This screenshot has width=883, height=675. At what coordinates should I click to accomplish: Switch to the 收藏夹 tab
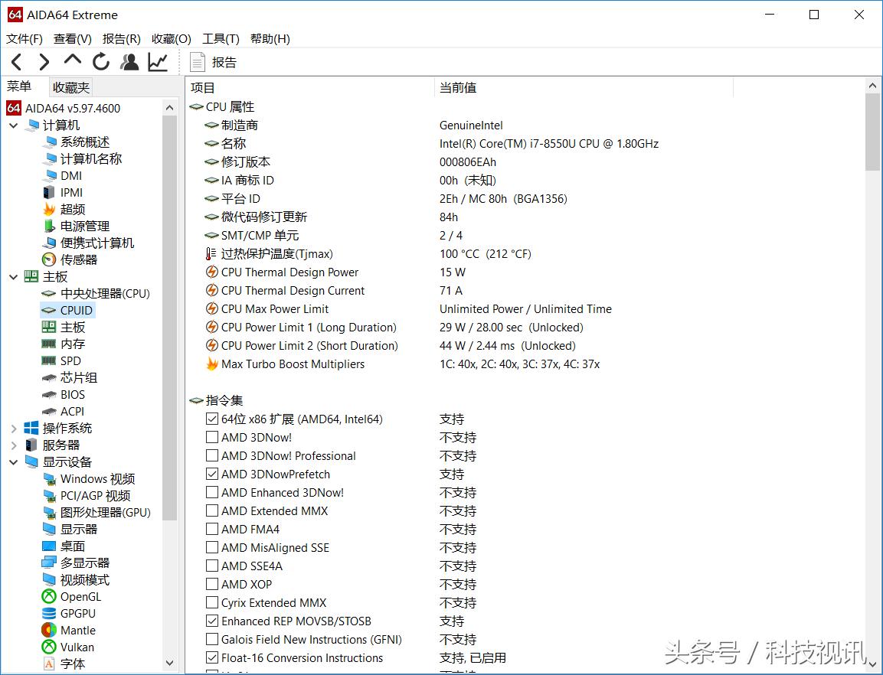(70, 86)
